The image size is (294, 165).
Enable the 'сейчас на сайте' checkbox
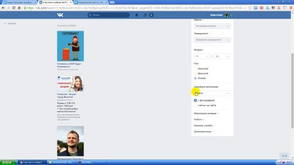[195, 105]
